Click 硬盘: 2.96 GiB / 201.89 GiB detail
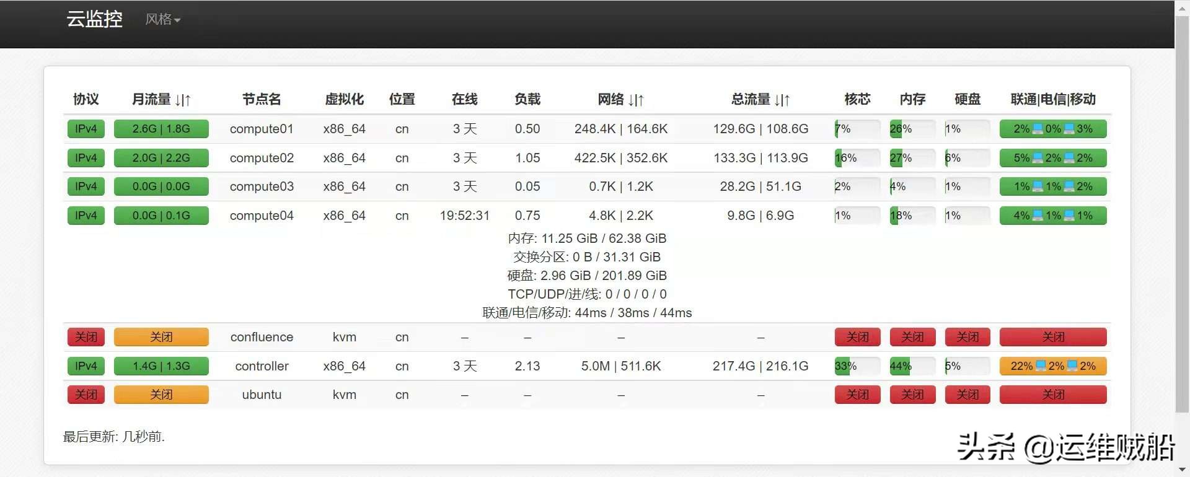Viewport: 1190px width, 477px height. pos(587,276)
